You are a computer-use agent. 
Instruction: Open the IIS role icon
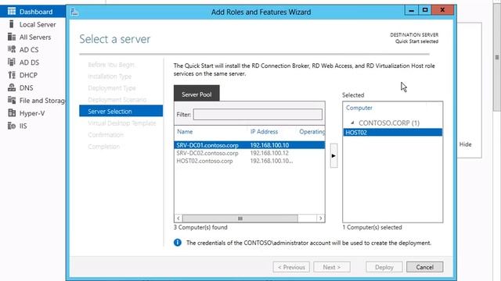pyautogui.click(x=12, y=126)
